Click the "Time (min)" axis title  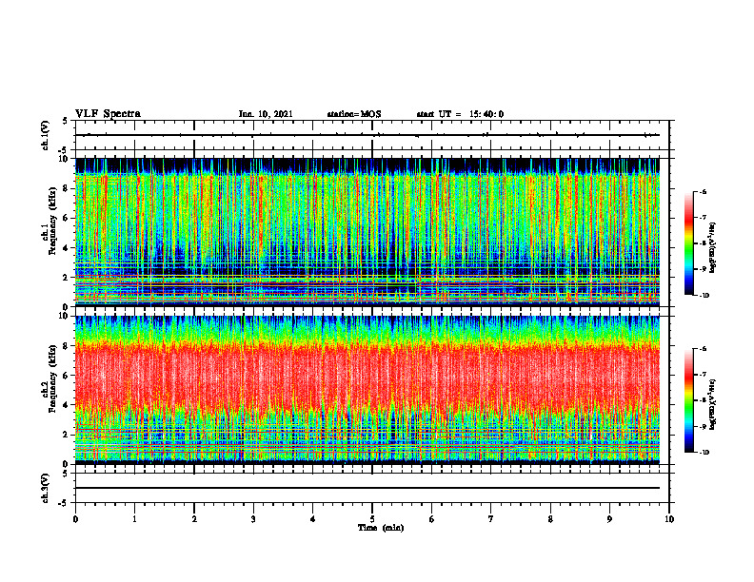point(381,528)
